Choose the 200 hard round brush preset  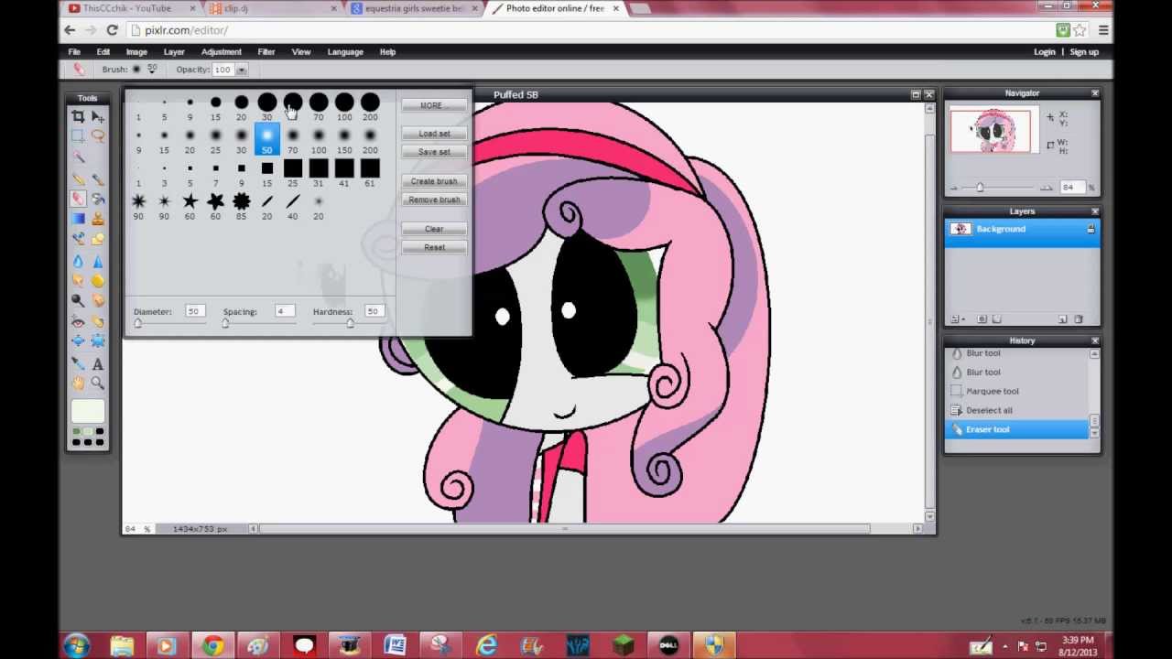(x=370, y=107)
